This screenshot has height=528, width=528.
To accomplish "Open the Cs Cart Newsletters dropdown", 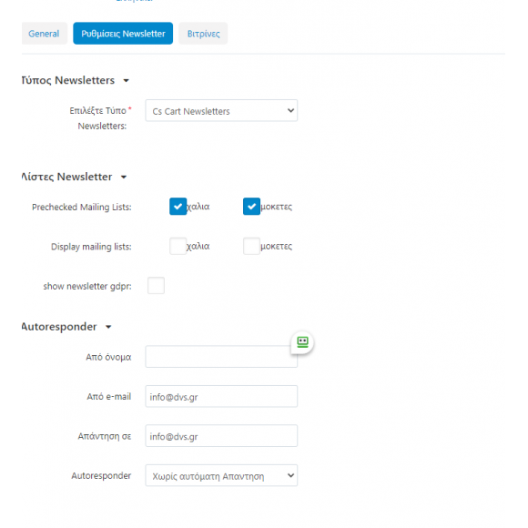I will 221,110.
